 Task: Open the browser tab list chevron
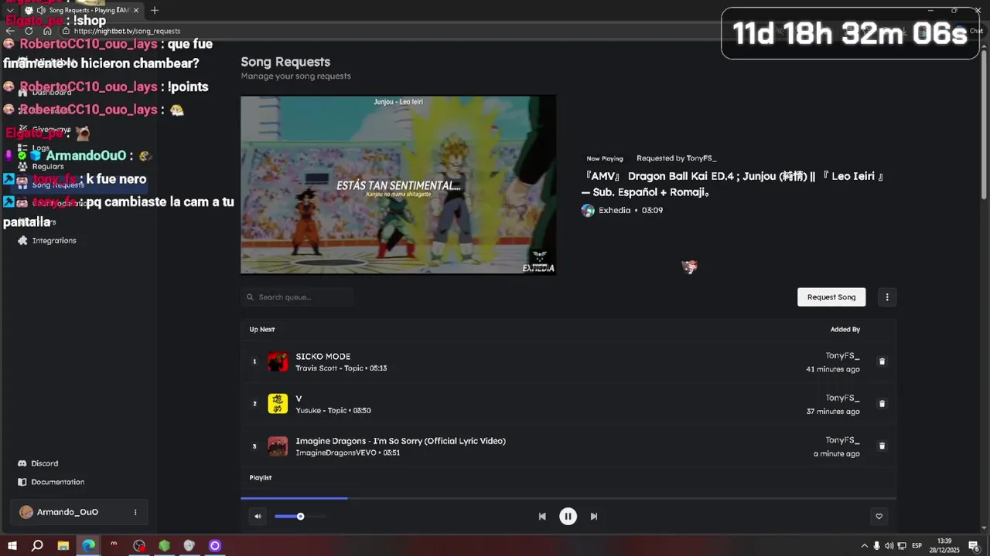(x=10, y=10)
